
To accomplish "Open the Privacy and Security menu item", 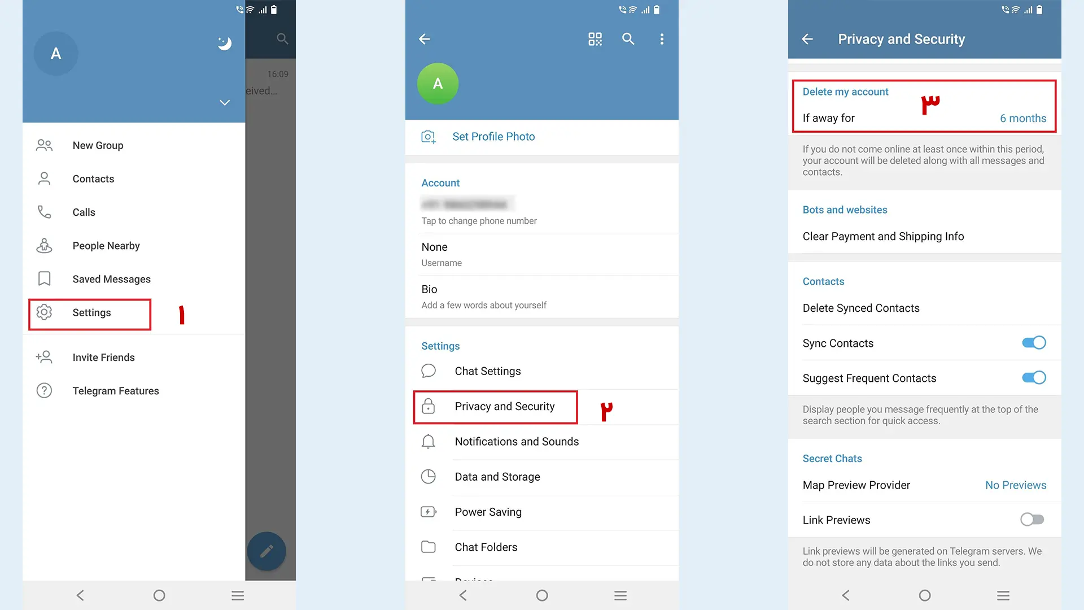I will pos(504,406).
